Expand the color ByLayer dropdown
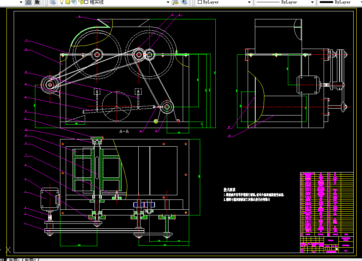The width and height of the screenshot is (362, 261). pyautogui.click(x=249, y=2)
